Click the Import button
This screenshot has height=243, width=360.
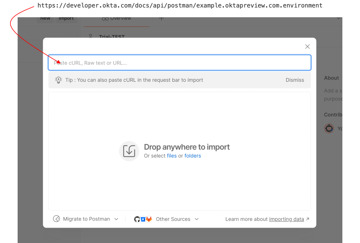(66, 18)
